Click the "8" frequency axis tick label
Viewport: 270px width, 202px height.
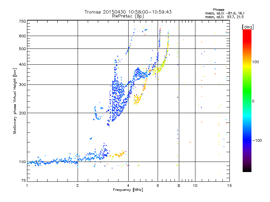pos(179,186)
